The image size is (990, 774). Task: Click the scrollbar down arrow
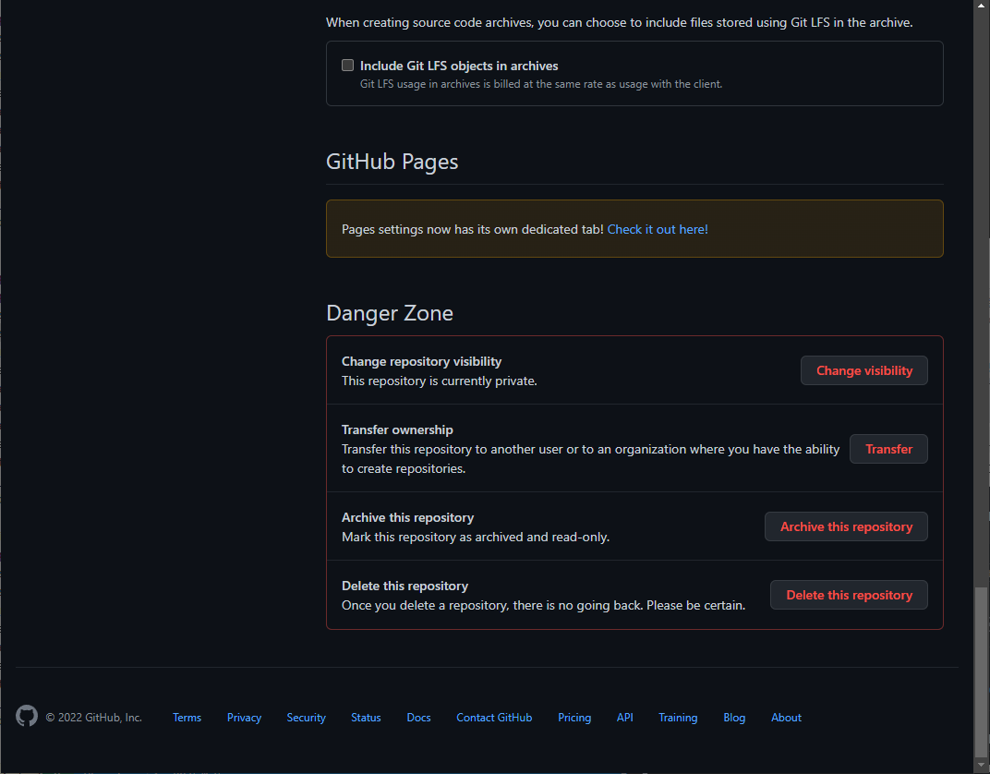coord(981,767)
